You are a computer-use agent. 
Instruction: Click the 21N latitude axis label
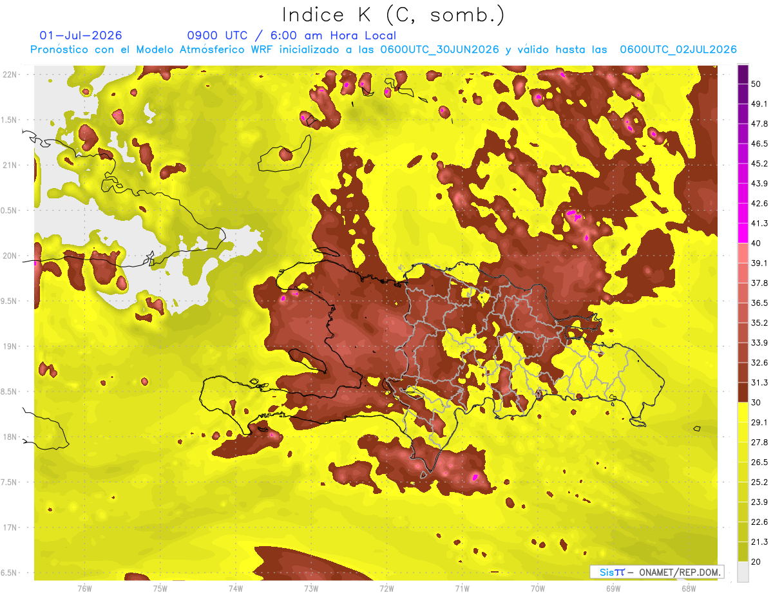(10, 165)
